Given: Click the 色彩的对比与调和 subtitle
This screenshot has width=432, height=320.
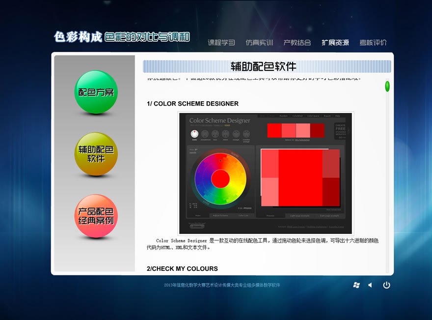Looking at the screenshot, I should (147, 37).
